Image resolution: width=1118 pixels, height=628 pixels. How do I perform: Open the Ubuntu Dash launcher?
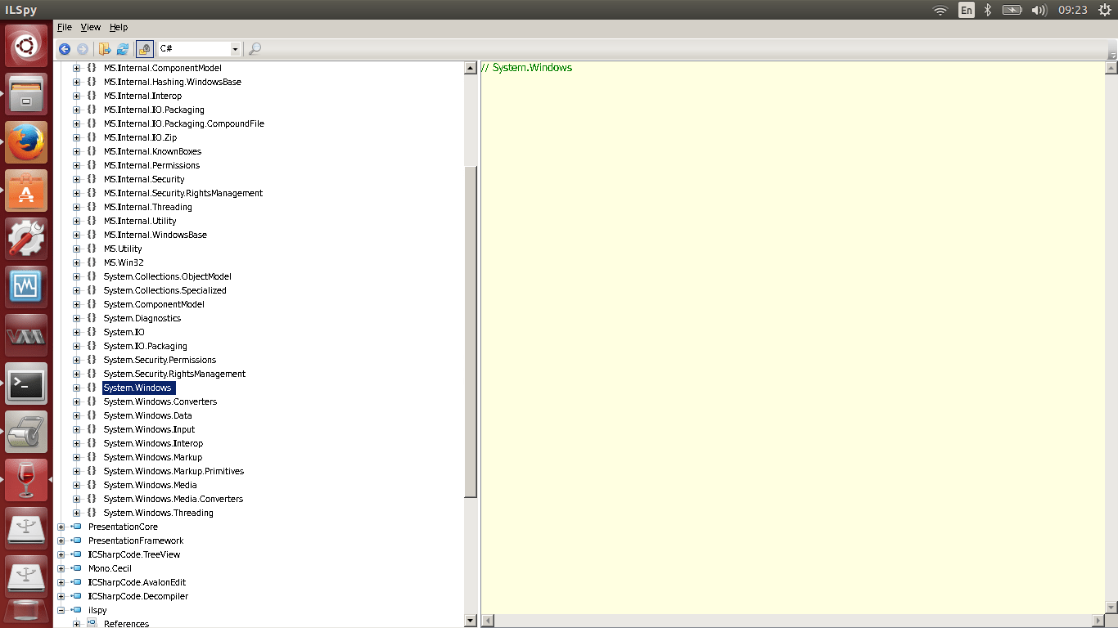pos(26,46)
